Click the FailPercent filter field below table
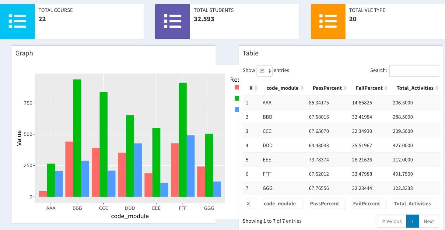This screenshot has height=230, width=445. point(369,203)
